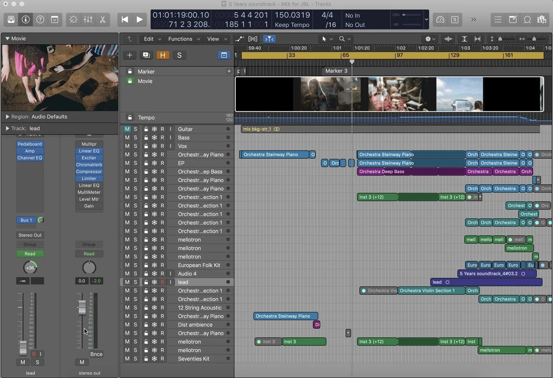Toggle Hide tracks H button

click(x=163, y=55)
